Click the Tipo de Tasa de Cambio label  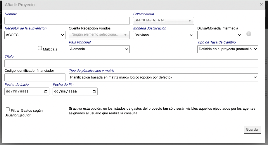point(217,42)
